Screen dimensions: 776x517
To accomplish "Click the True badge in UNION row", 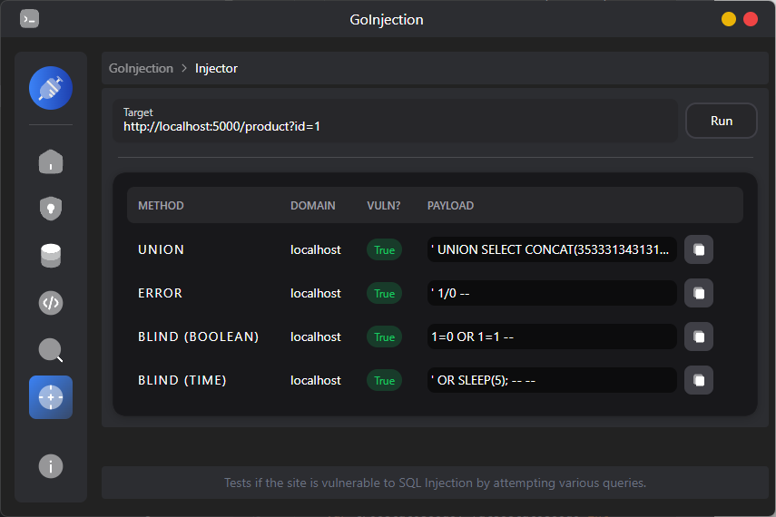I will (x=384, y=249).
